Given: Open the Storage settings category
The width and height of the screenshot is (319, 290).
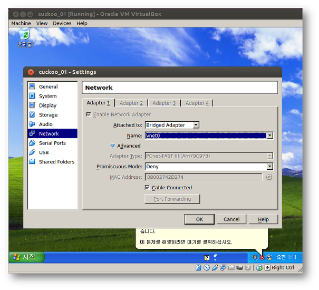Looking at the screenshot, I should point(53,115).
